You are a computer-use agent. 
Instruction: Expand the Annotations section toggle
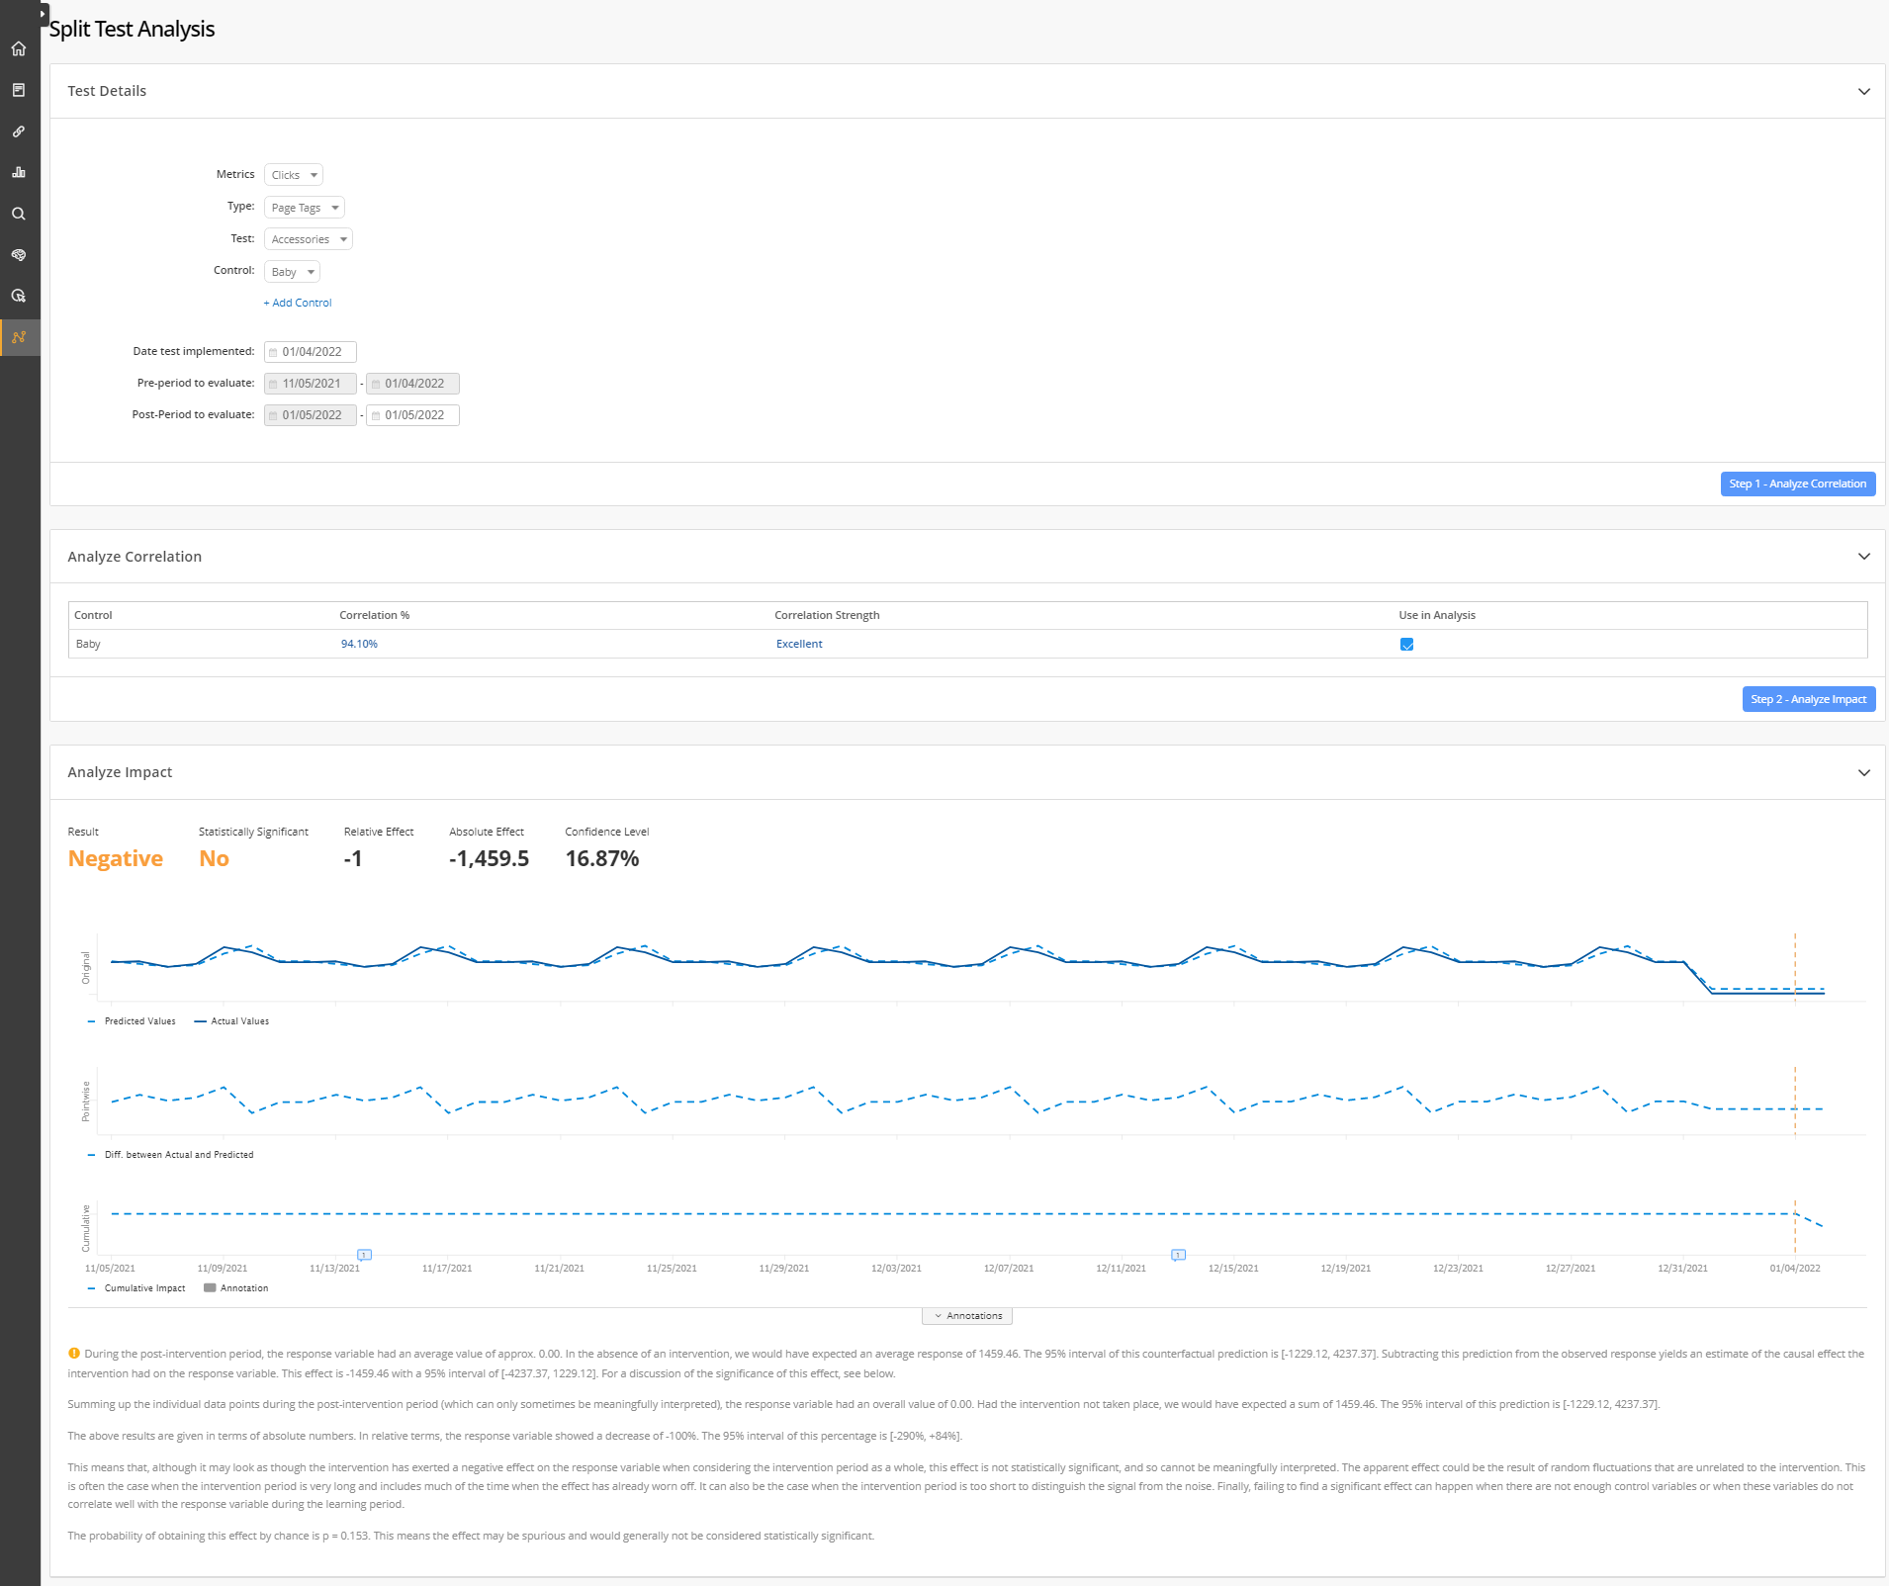(x=967, y=1316)
